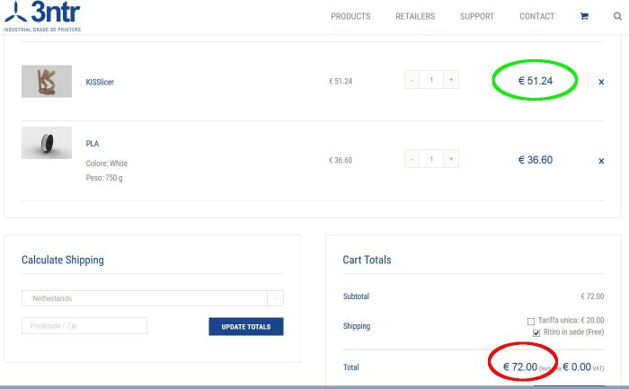Remove PLA item from the cart
The height and width of the screenshot is (389, 629).
point(601,161)
